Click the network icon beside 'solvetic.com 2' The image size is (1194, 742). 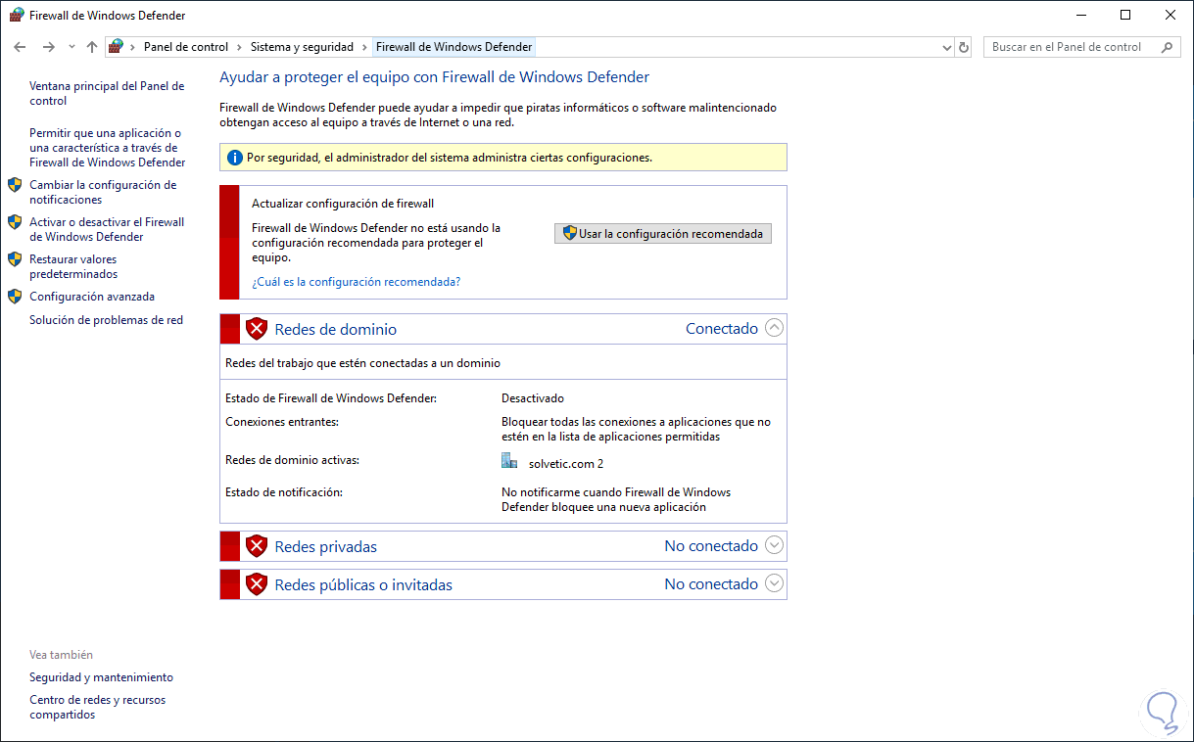coord(509,461)
